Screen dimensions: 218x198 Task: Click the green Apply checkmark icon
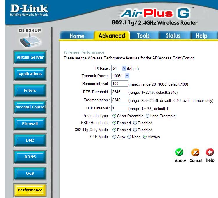179,152
